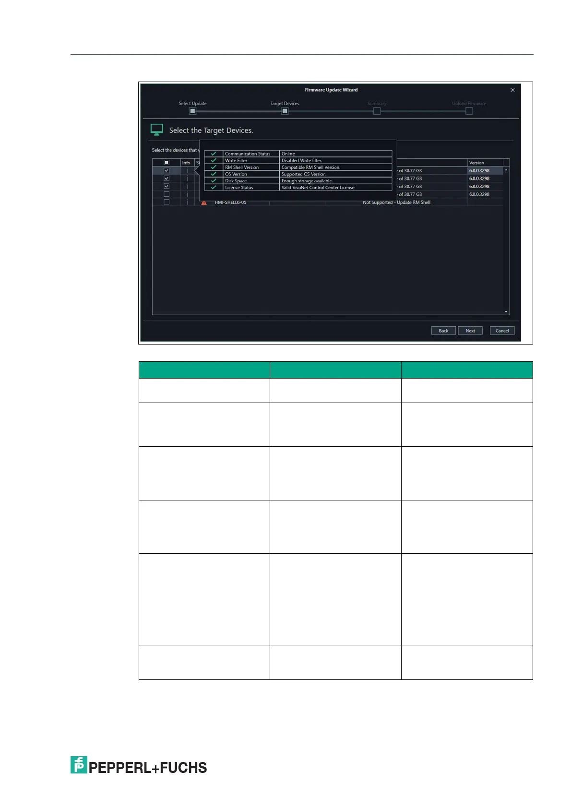Select the 'Communication Status' label in the tooltip
The height and width of the screenshot is (808, 571).
[248, 154]
